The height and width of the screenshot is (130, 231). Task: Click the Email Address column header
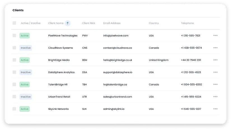pos(112,23)
